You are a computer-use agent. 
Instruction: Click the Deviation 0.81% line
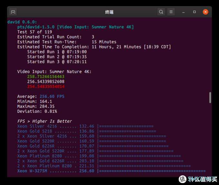coord(37,112)
